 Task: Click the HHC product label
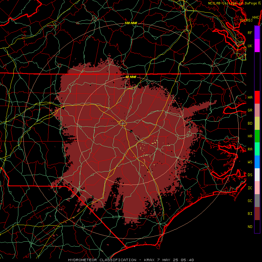[256, 17]
